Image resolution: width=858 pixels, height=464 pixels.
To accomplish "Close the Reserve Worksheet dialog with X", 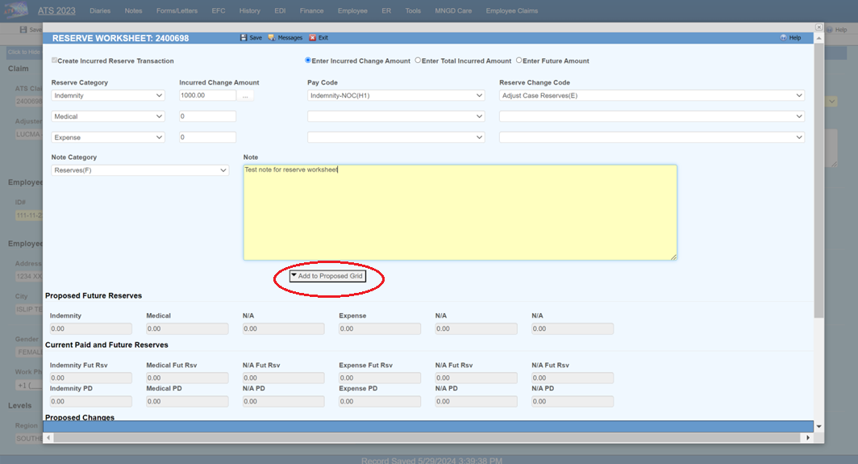I will [818, 27].
